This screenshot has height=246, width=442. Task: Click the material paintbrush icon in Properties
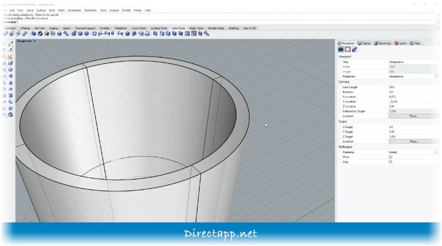(x=354, y=49)
